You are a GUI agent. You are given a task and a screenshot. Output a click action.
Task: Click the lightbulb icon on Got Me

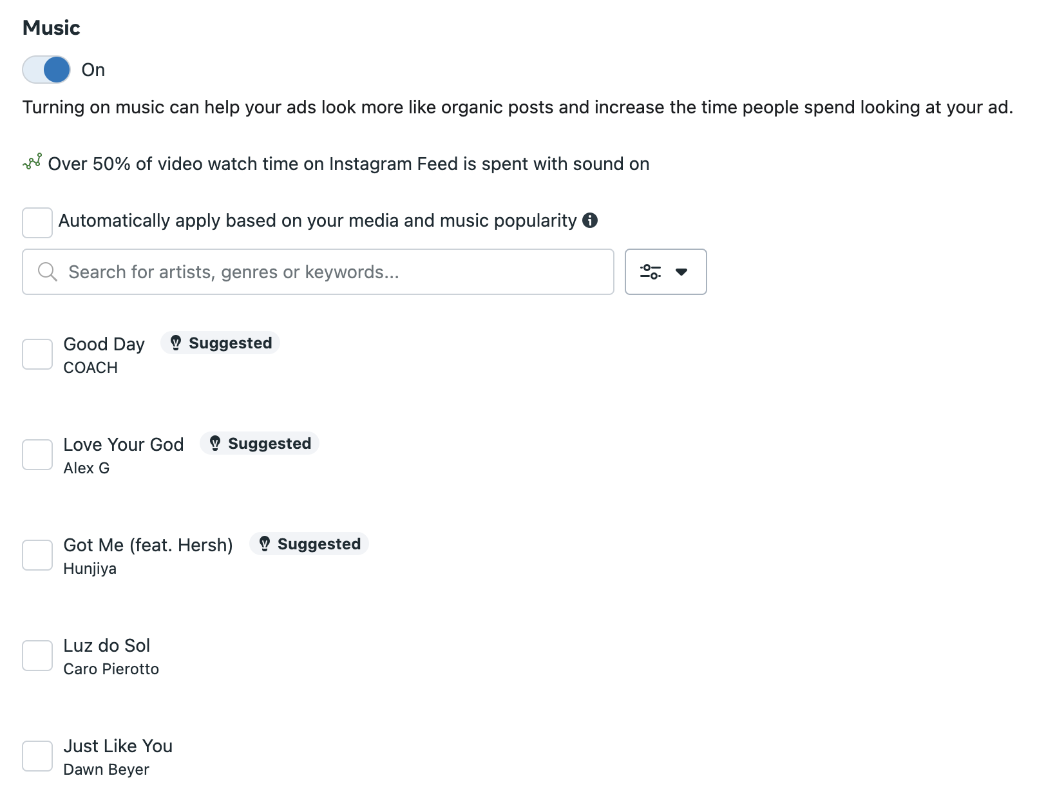264,544
